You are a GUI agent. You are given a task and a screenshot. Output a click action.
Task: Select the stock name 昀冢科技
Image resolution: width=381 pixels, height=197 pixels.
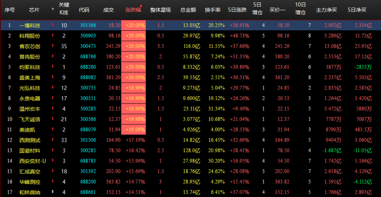(30, 67)
